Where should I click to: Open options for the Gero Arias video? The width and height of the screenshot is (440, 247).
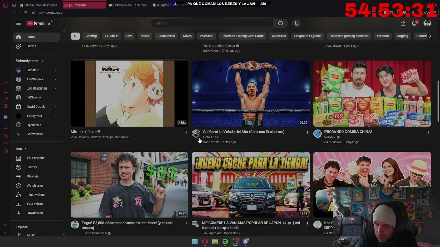click(307, 132)
